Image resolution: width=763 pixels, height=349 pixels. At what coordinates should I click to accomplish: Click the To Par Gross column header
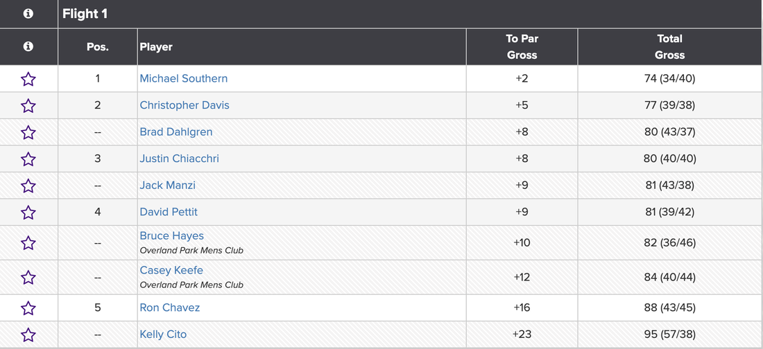click(x=522, y=47)
